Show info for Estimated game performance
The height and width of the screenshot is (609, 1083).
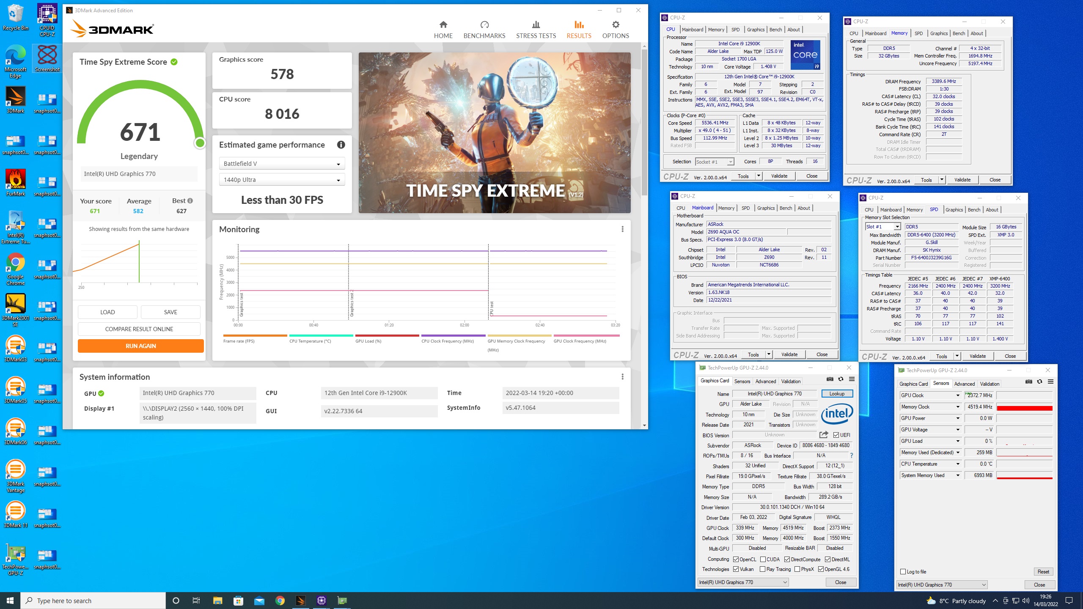pos(341,145)
